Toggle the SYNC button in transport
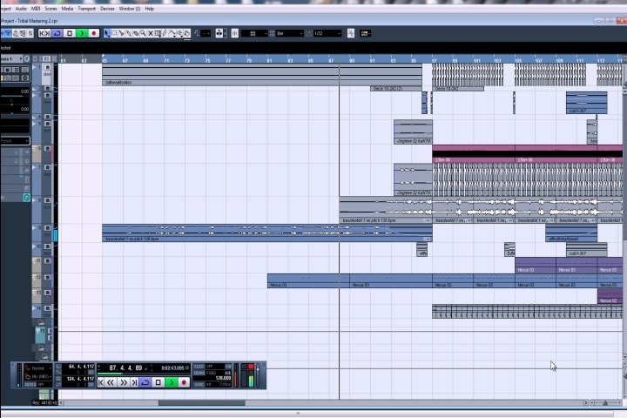 pyautogui.click(x=199, y=384)
